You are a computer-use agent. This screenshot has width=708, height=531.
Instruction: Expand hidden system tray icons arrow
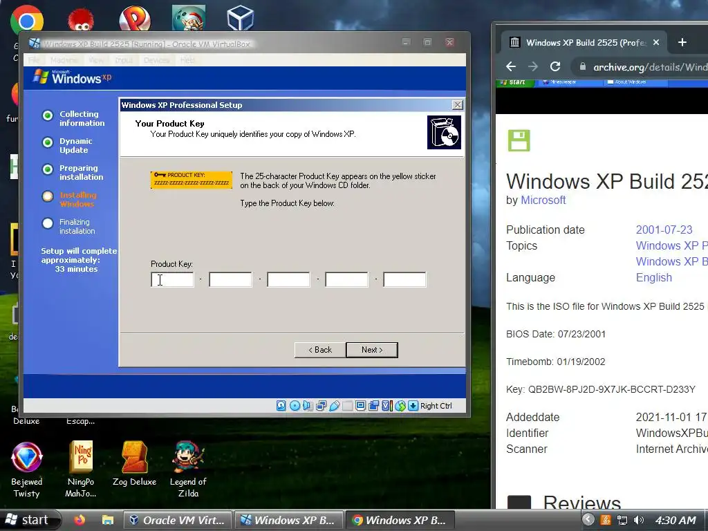pos(588,520)
